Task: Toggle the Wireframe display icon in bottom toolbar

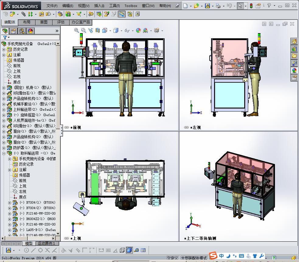Action: (122, 250)
